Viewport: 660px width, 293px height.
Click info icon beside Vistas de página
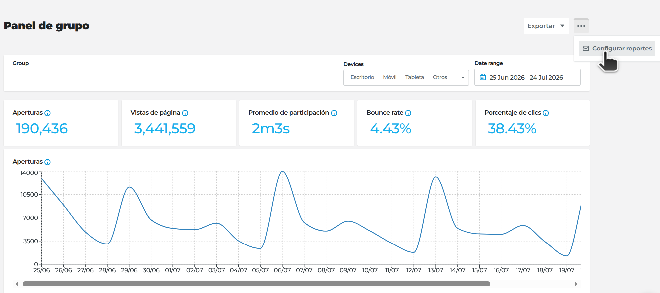click(x=185, y=113)
